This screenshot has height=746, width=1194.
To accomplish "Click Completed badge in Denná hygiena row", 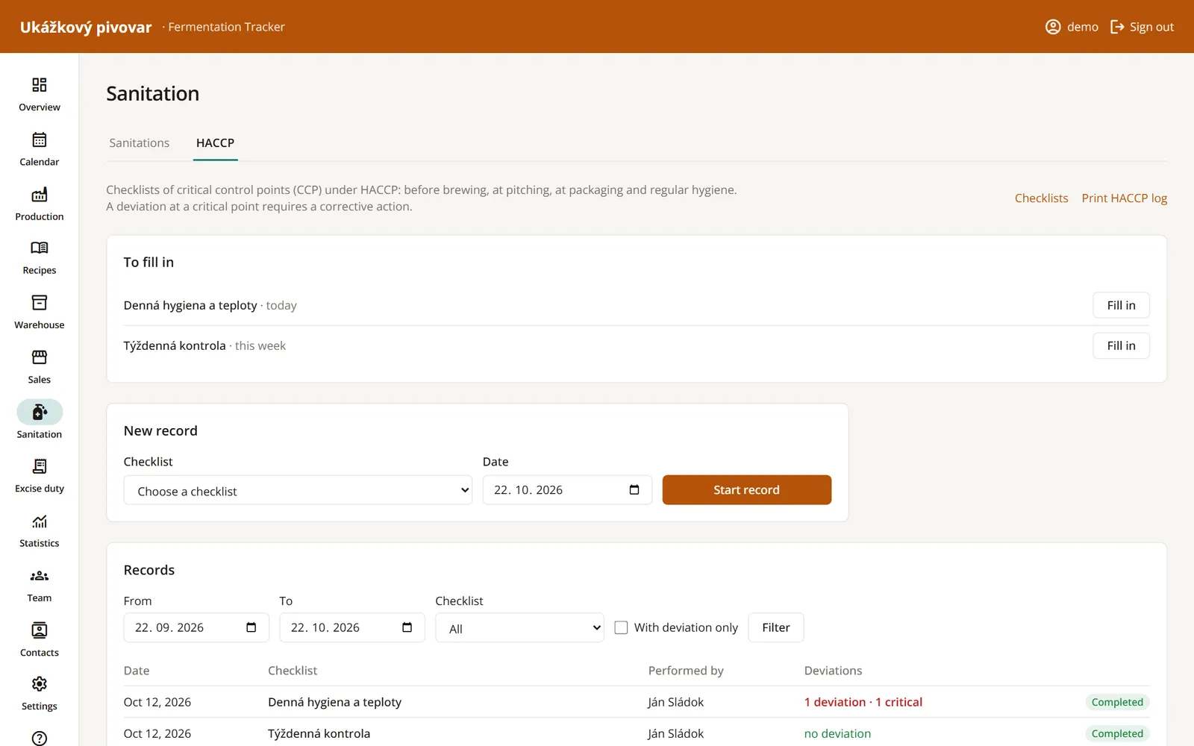I will point(1116,702).
